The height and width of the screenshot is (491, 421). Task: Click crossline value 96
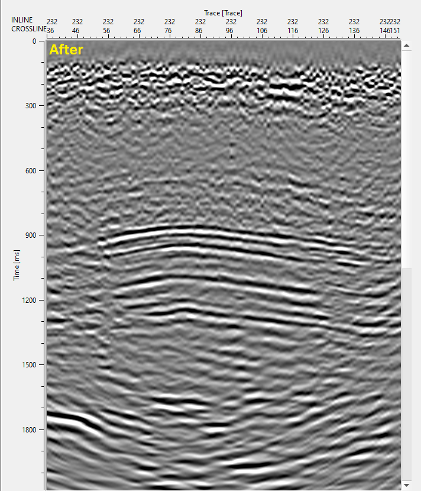click(229, 31)
